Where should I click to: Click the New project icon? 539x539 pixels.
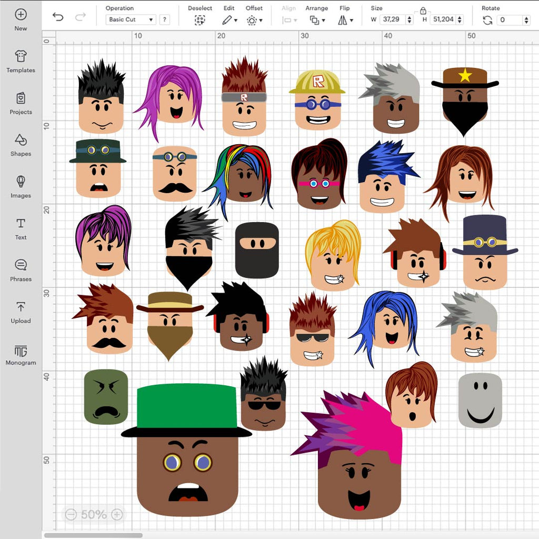coord(21,15)
